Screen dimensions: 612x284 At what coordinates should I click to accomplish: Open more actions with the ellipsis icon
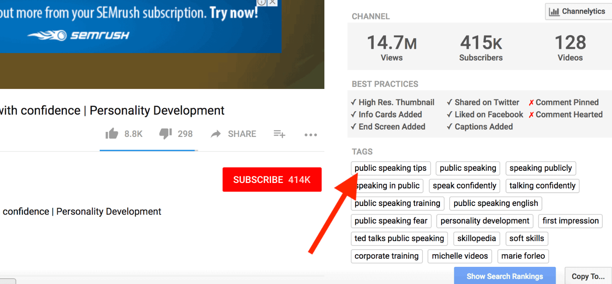point(310,135)
